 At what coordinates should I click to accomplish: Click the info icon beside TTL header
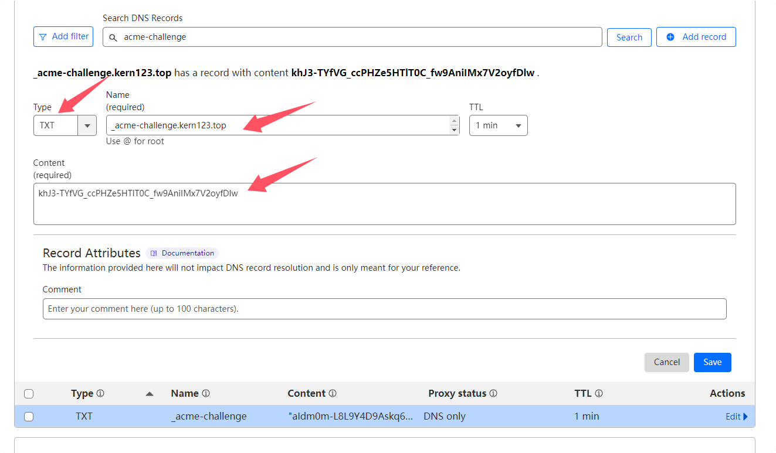[x=599, y=394]
